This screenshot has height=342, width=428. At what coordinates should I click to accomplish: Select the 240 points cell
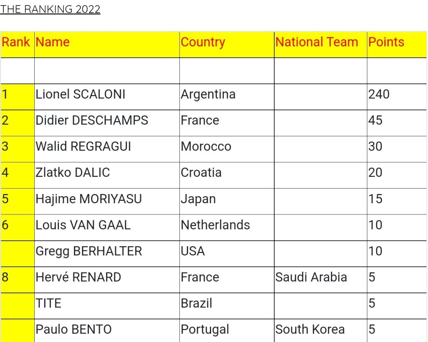(x=379, y=94)
